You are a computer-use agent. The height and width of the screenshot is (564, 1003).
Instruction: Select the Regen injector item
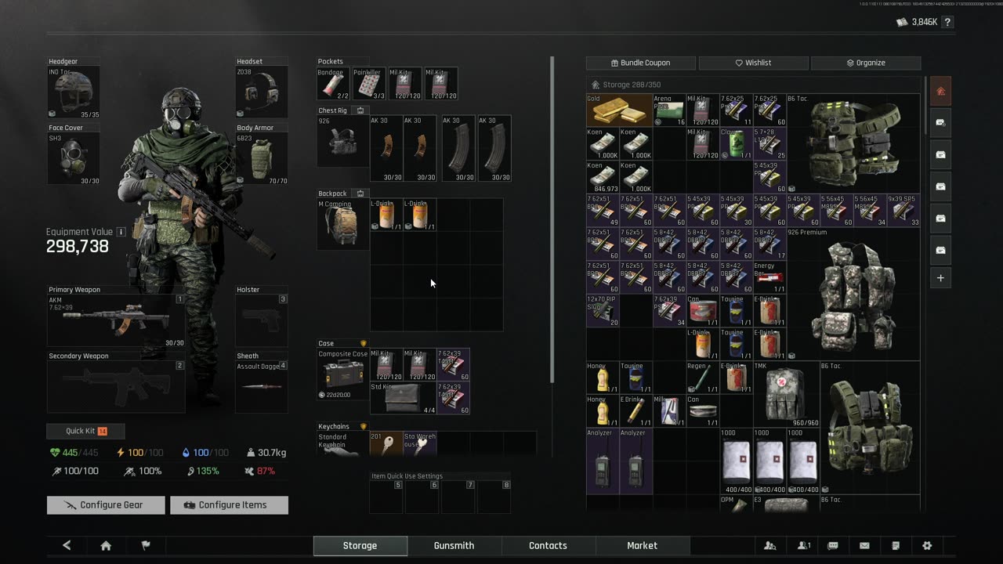702,377
